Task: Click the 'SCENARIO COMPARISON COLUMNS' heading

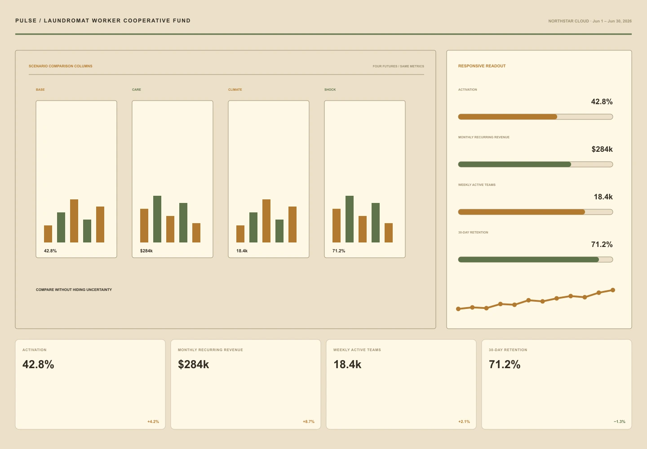Action: [x=61, y=66]
